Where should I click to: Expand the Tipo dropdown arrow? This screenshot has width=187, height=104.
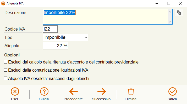coord(86,37)
